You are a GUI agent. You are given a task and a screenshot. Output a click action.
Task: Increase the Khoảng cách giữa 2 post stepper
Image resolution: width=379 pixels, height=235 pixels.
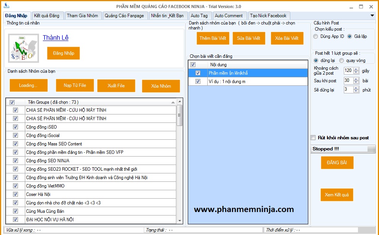356,69
